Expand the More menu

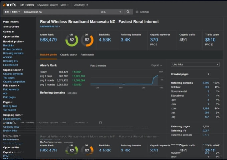[x=64, y=5]
